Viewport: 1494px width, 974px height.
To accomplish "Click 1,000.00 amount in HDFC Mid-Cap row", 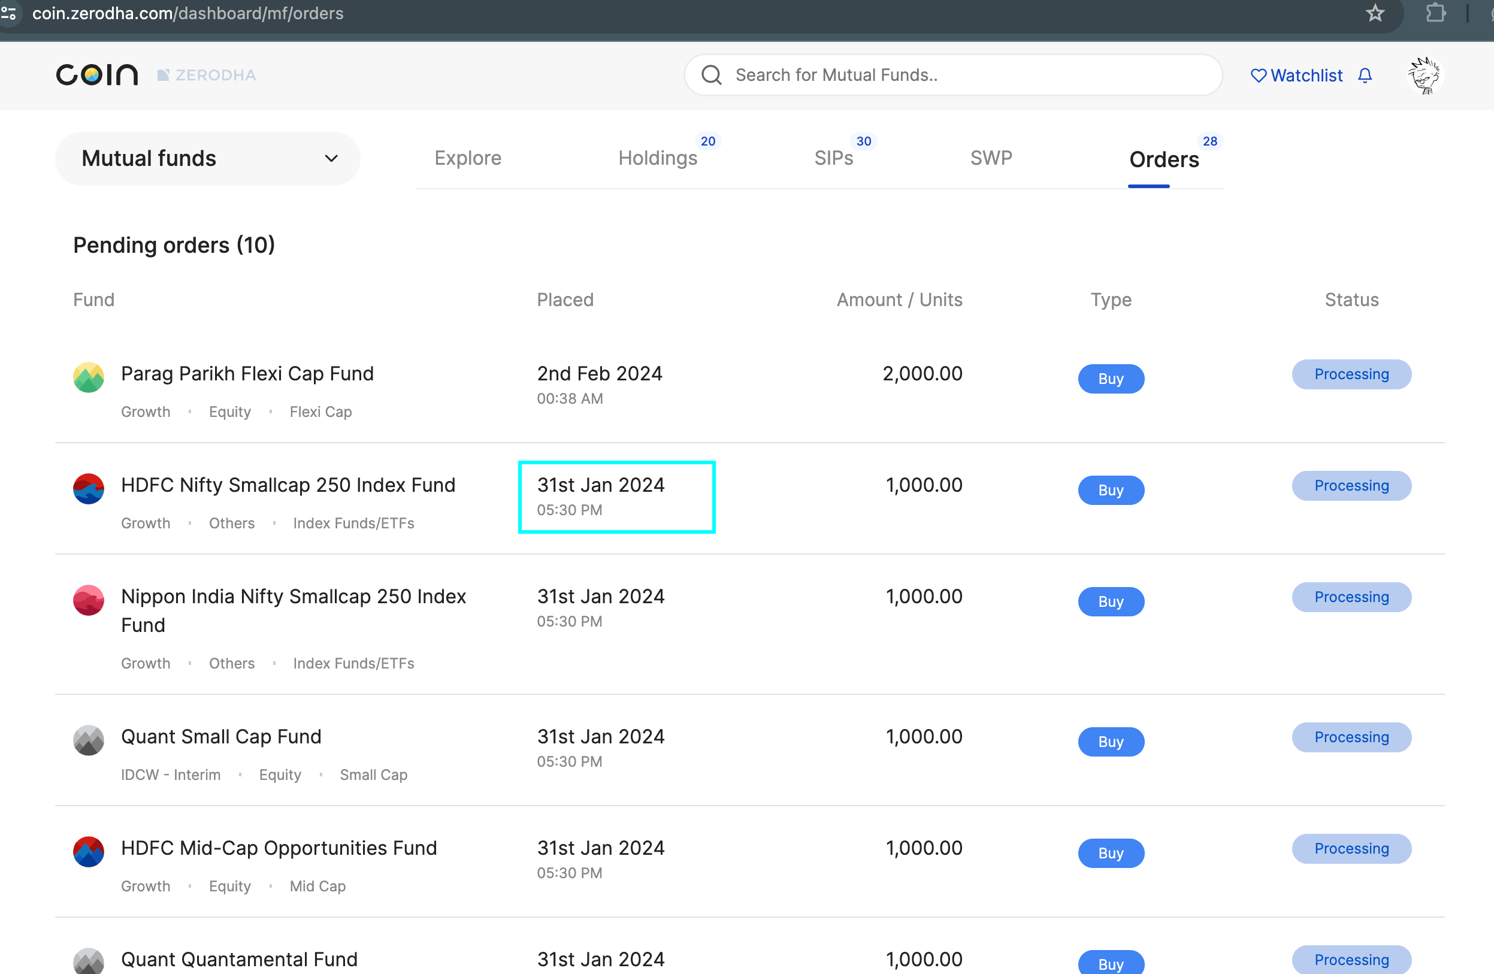I will (x=923, y=848).
